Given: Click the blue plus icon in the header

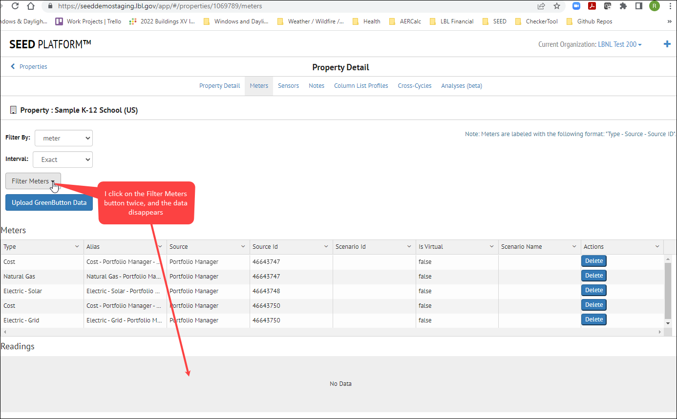Looking at the screenshot, I should (667, 44).
